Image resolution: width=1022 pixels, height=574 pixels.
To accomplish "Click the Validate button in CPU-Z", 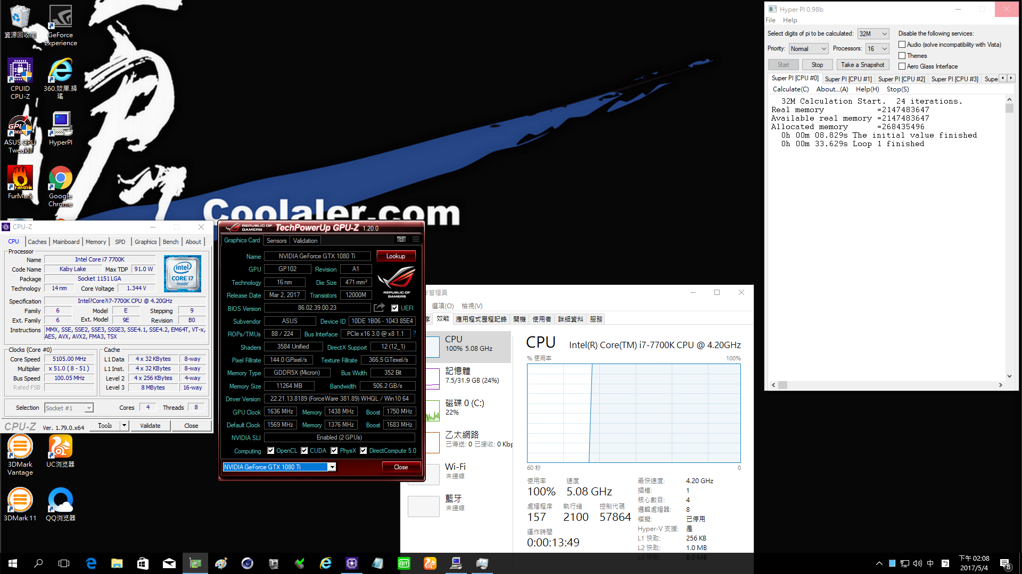I will 150,426.
